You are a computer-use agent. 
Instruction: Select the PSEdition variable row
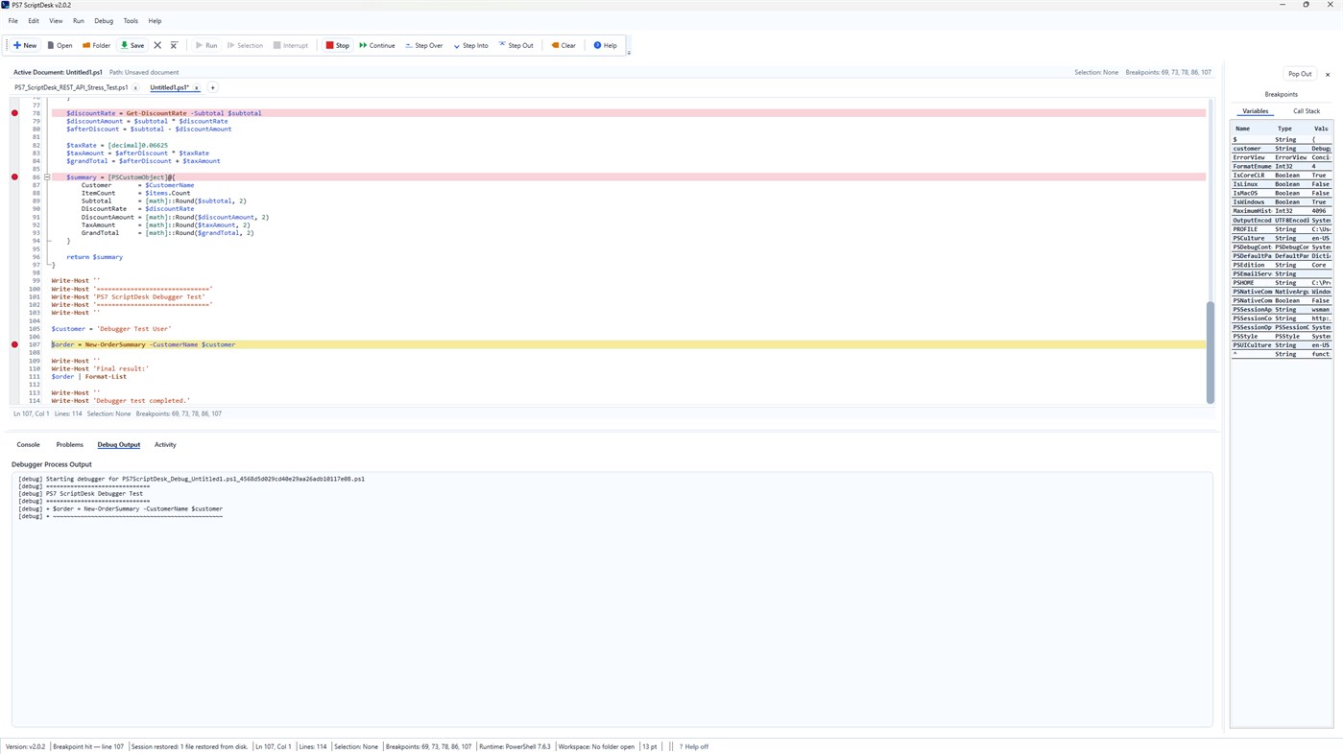[x=1282, y=265]
